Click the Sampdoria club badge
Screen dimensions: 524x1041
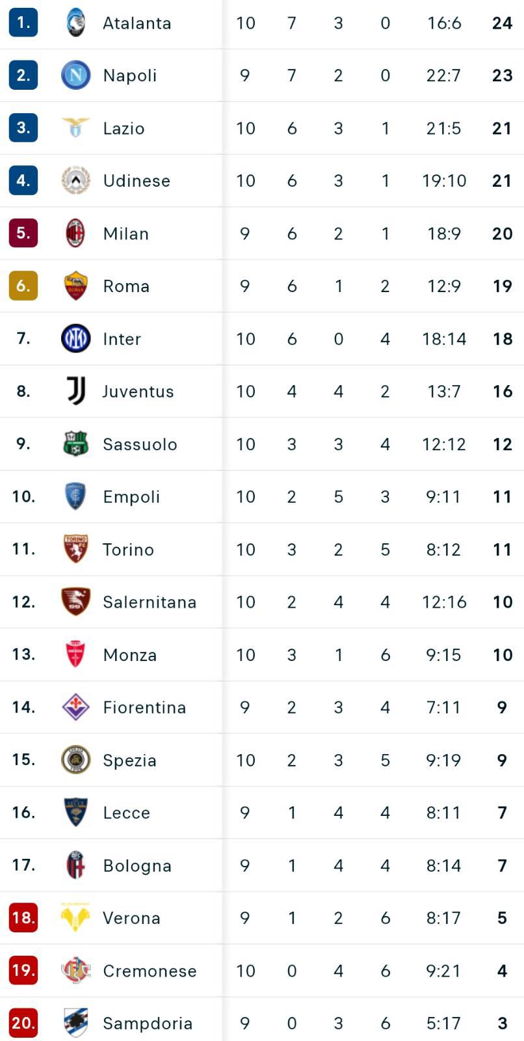(75, 1023)
